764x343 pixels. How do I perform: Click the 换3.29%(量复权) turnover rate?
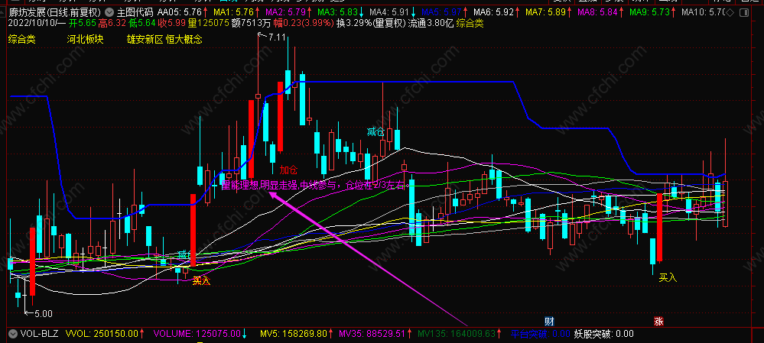[371, 22]
